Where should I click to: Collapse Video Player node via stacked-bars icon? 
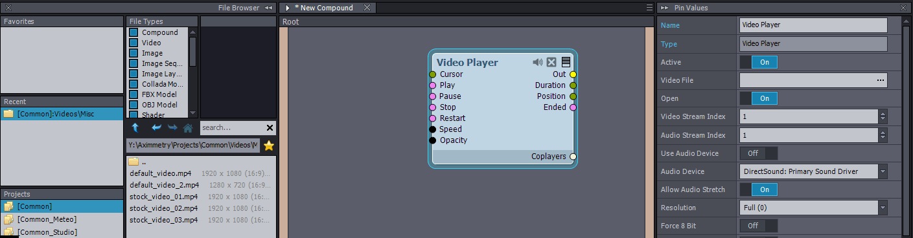566,62
